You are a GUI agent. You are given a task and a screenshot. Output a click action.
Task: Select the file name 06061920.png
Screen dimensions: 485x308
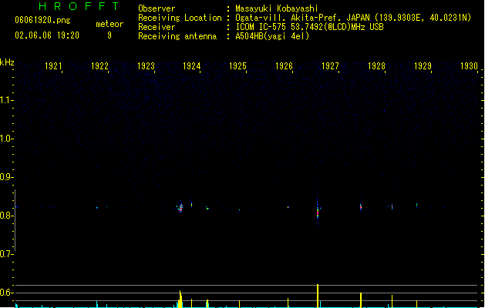[42, 20]
